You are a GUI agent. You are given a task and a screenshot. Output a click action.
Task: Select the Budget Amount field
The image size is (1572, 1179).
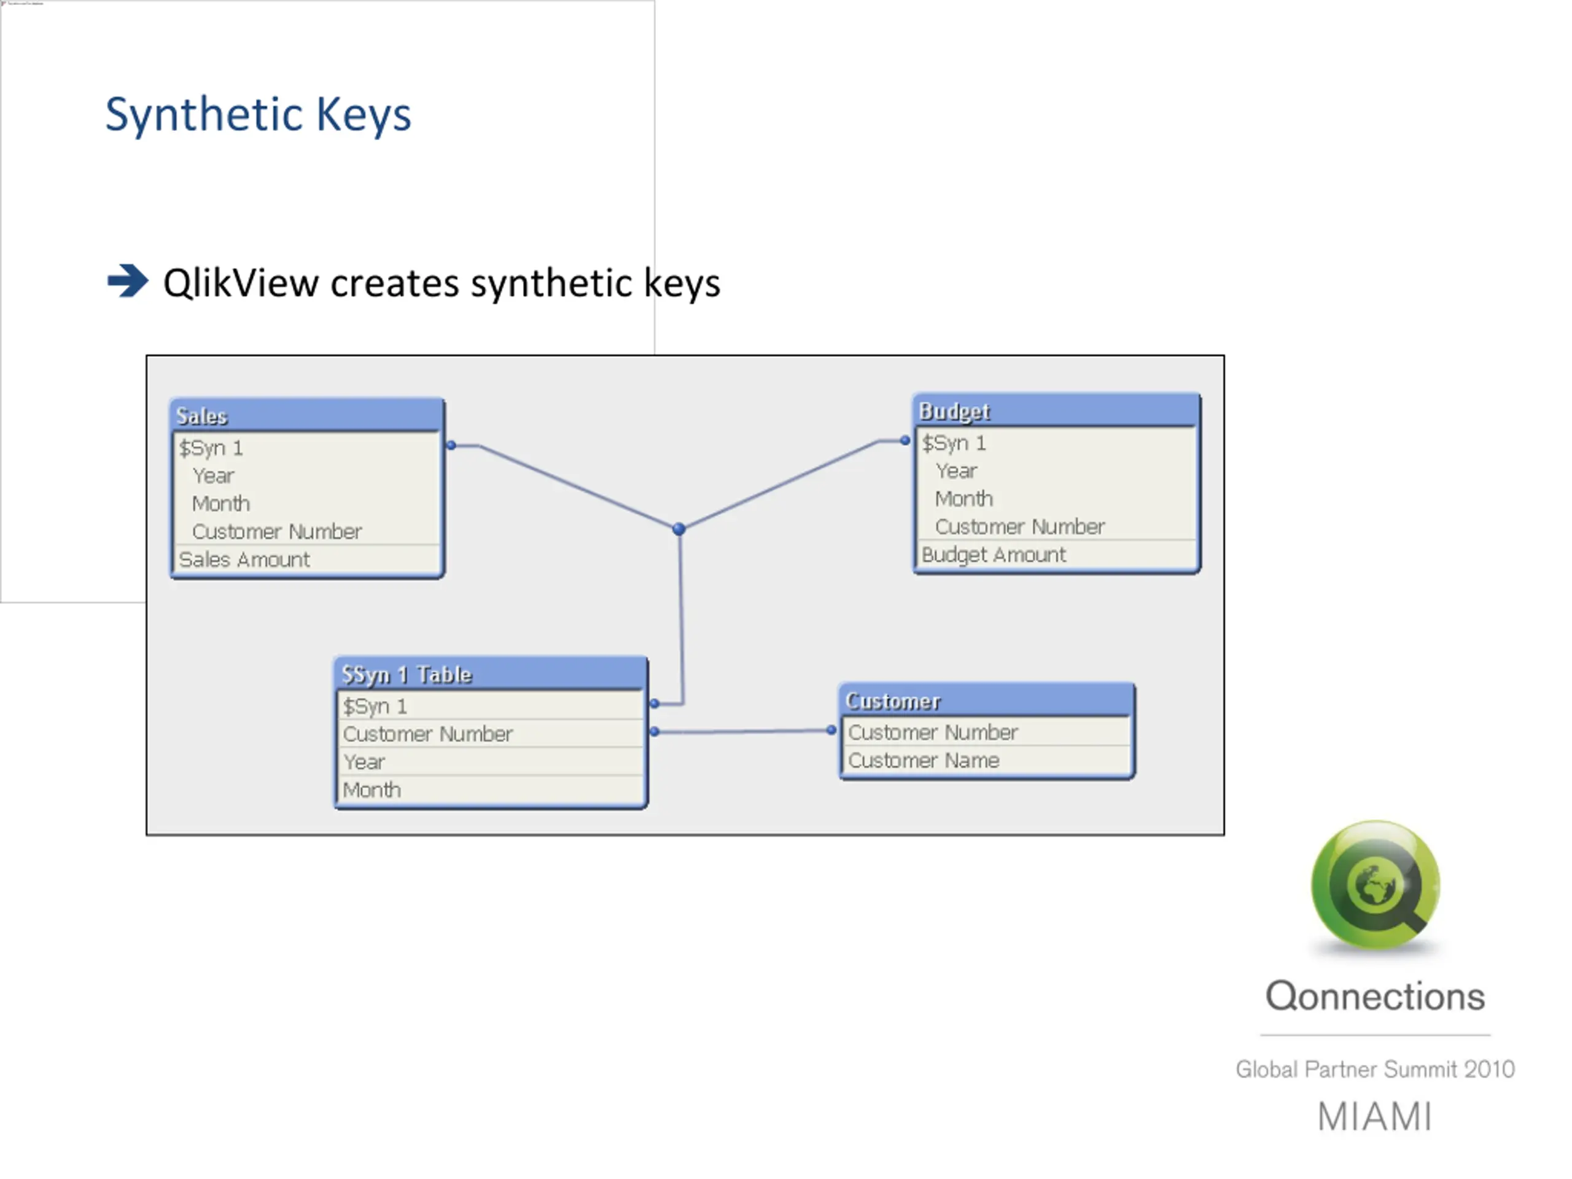pyautogui.click(x=1056, y=554)
